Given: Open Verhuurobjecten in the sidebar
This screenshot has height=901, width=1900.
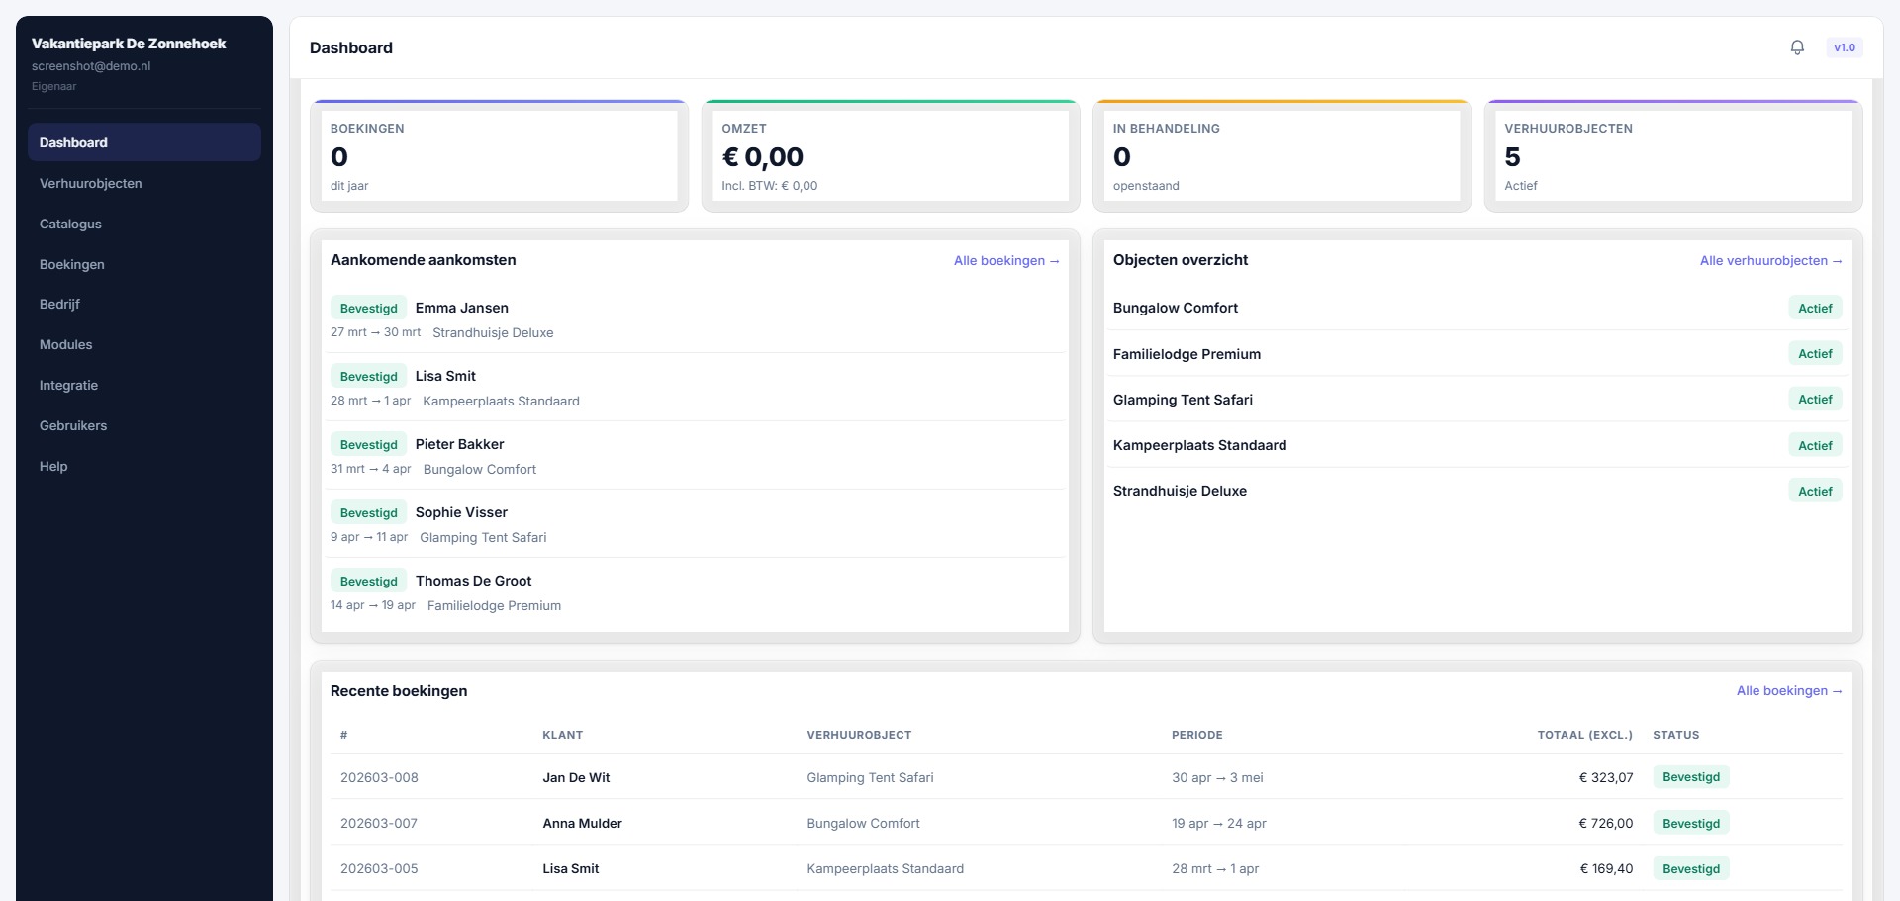Looking at the screenshot, I should tap(90, 183).
